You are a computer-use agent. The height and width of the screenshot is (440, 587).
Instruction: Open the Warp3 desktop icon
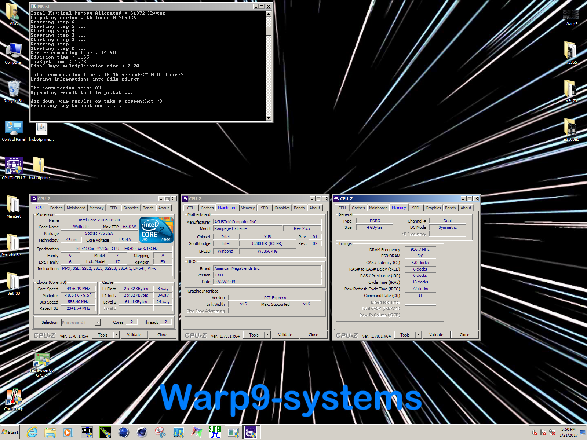click(x=571, y=18)
